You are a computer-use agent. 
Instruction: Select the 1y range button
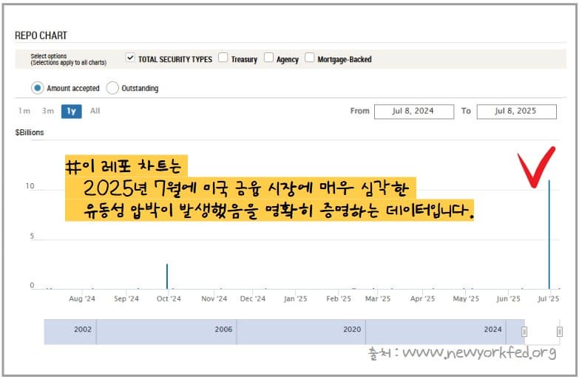click(71, 112)
